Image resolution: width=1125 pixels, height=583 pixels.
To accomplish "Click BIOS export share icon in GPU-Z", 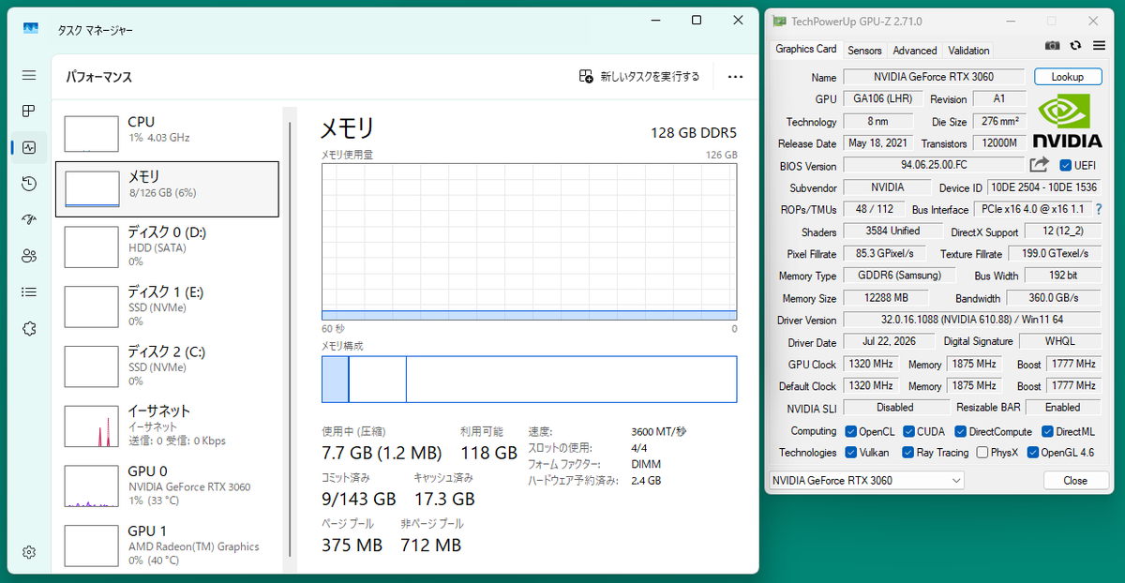I will (x=1039, y=165).
